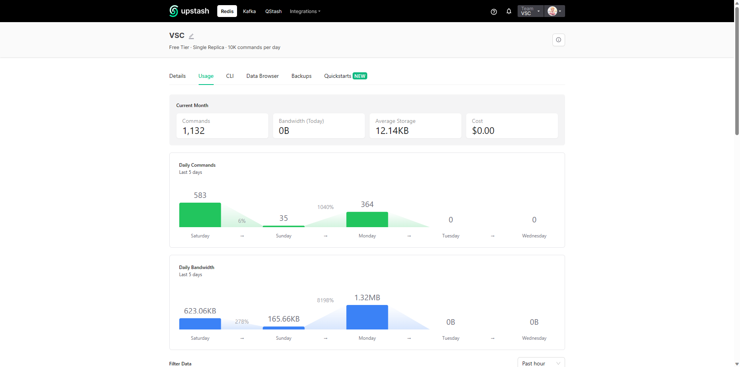Open the notifications bell
This screenshot has width=740, height=367.
(x=509, y=11)
